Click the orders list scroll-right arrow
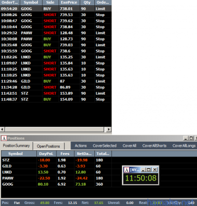This screenshot has width=197, height=206. tap(108, 130)
